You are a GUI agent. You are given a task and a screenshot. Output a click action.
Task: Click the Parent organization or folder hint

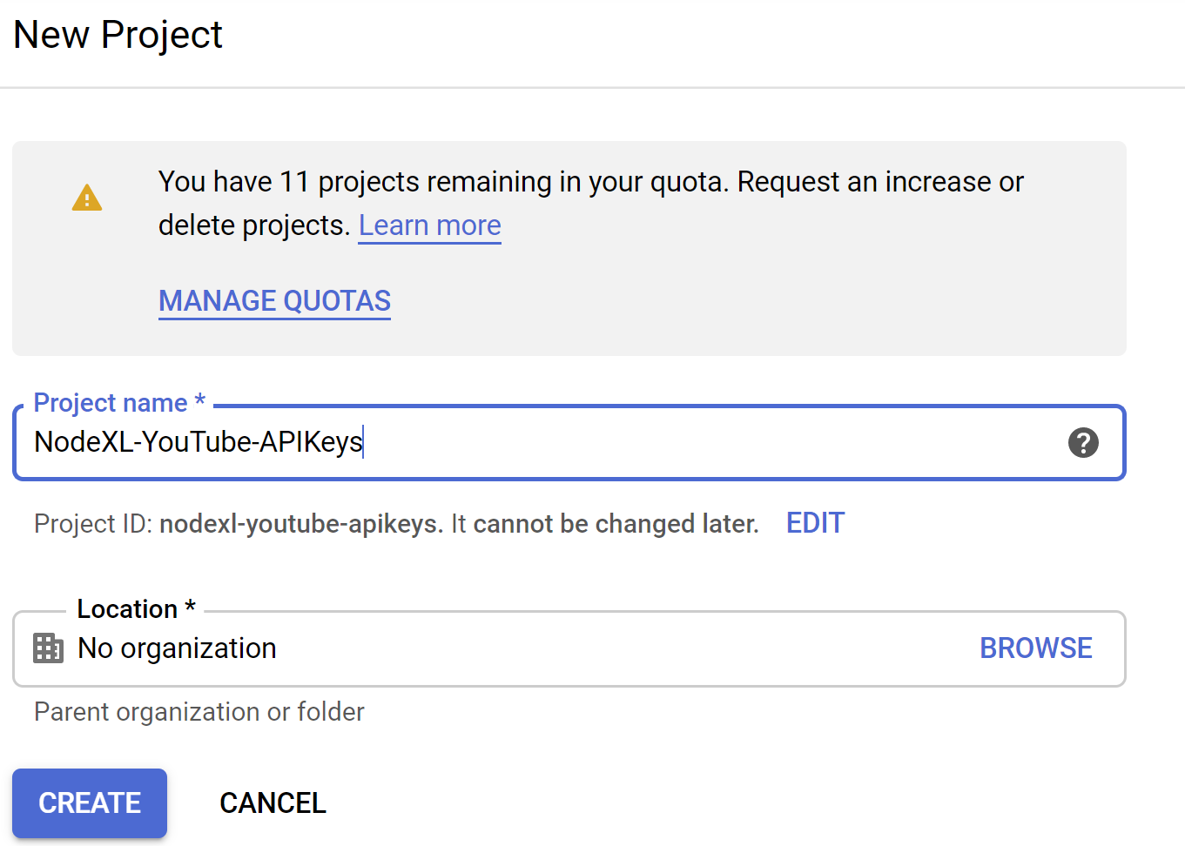pos(199,712)
